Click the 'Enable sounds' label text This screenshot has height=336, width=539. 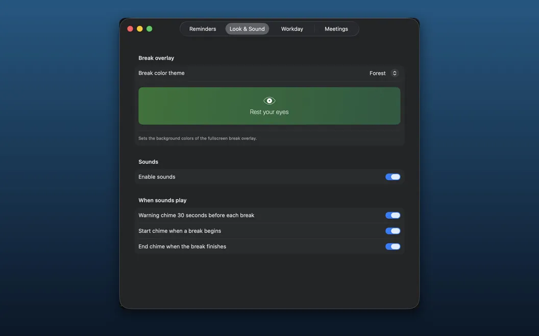coord(157,177)
